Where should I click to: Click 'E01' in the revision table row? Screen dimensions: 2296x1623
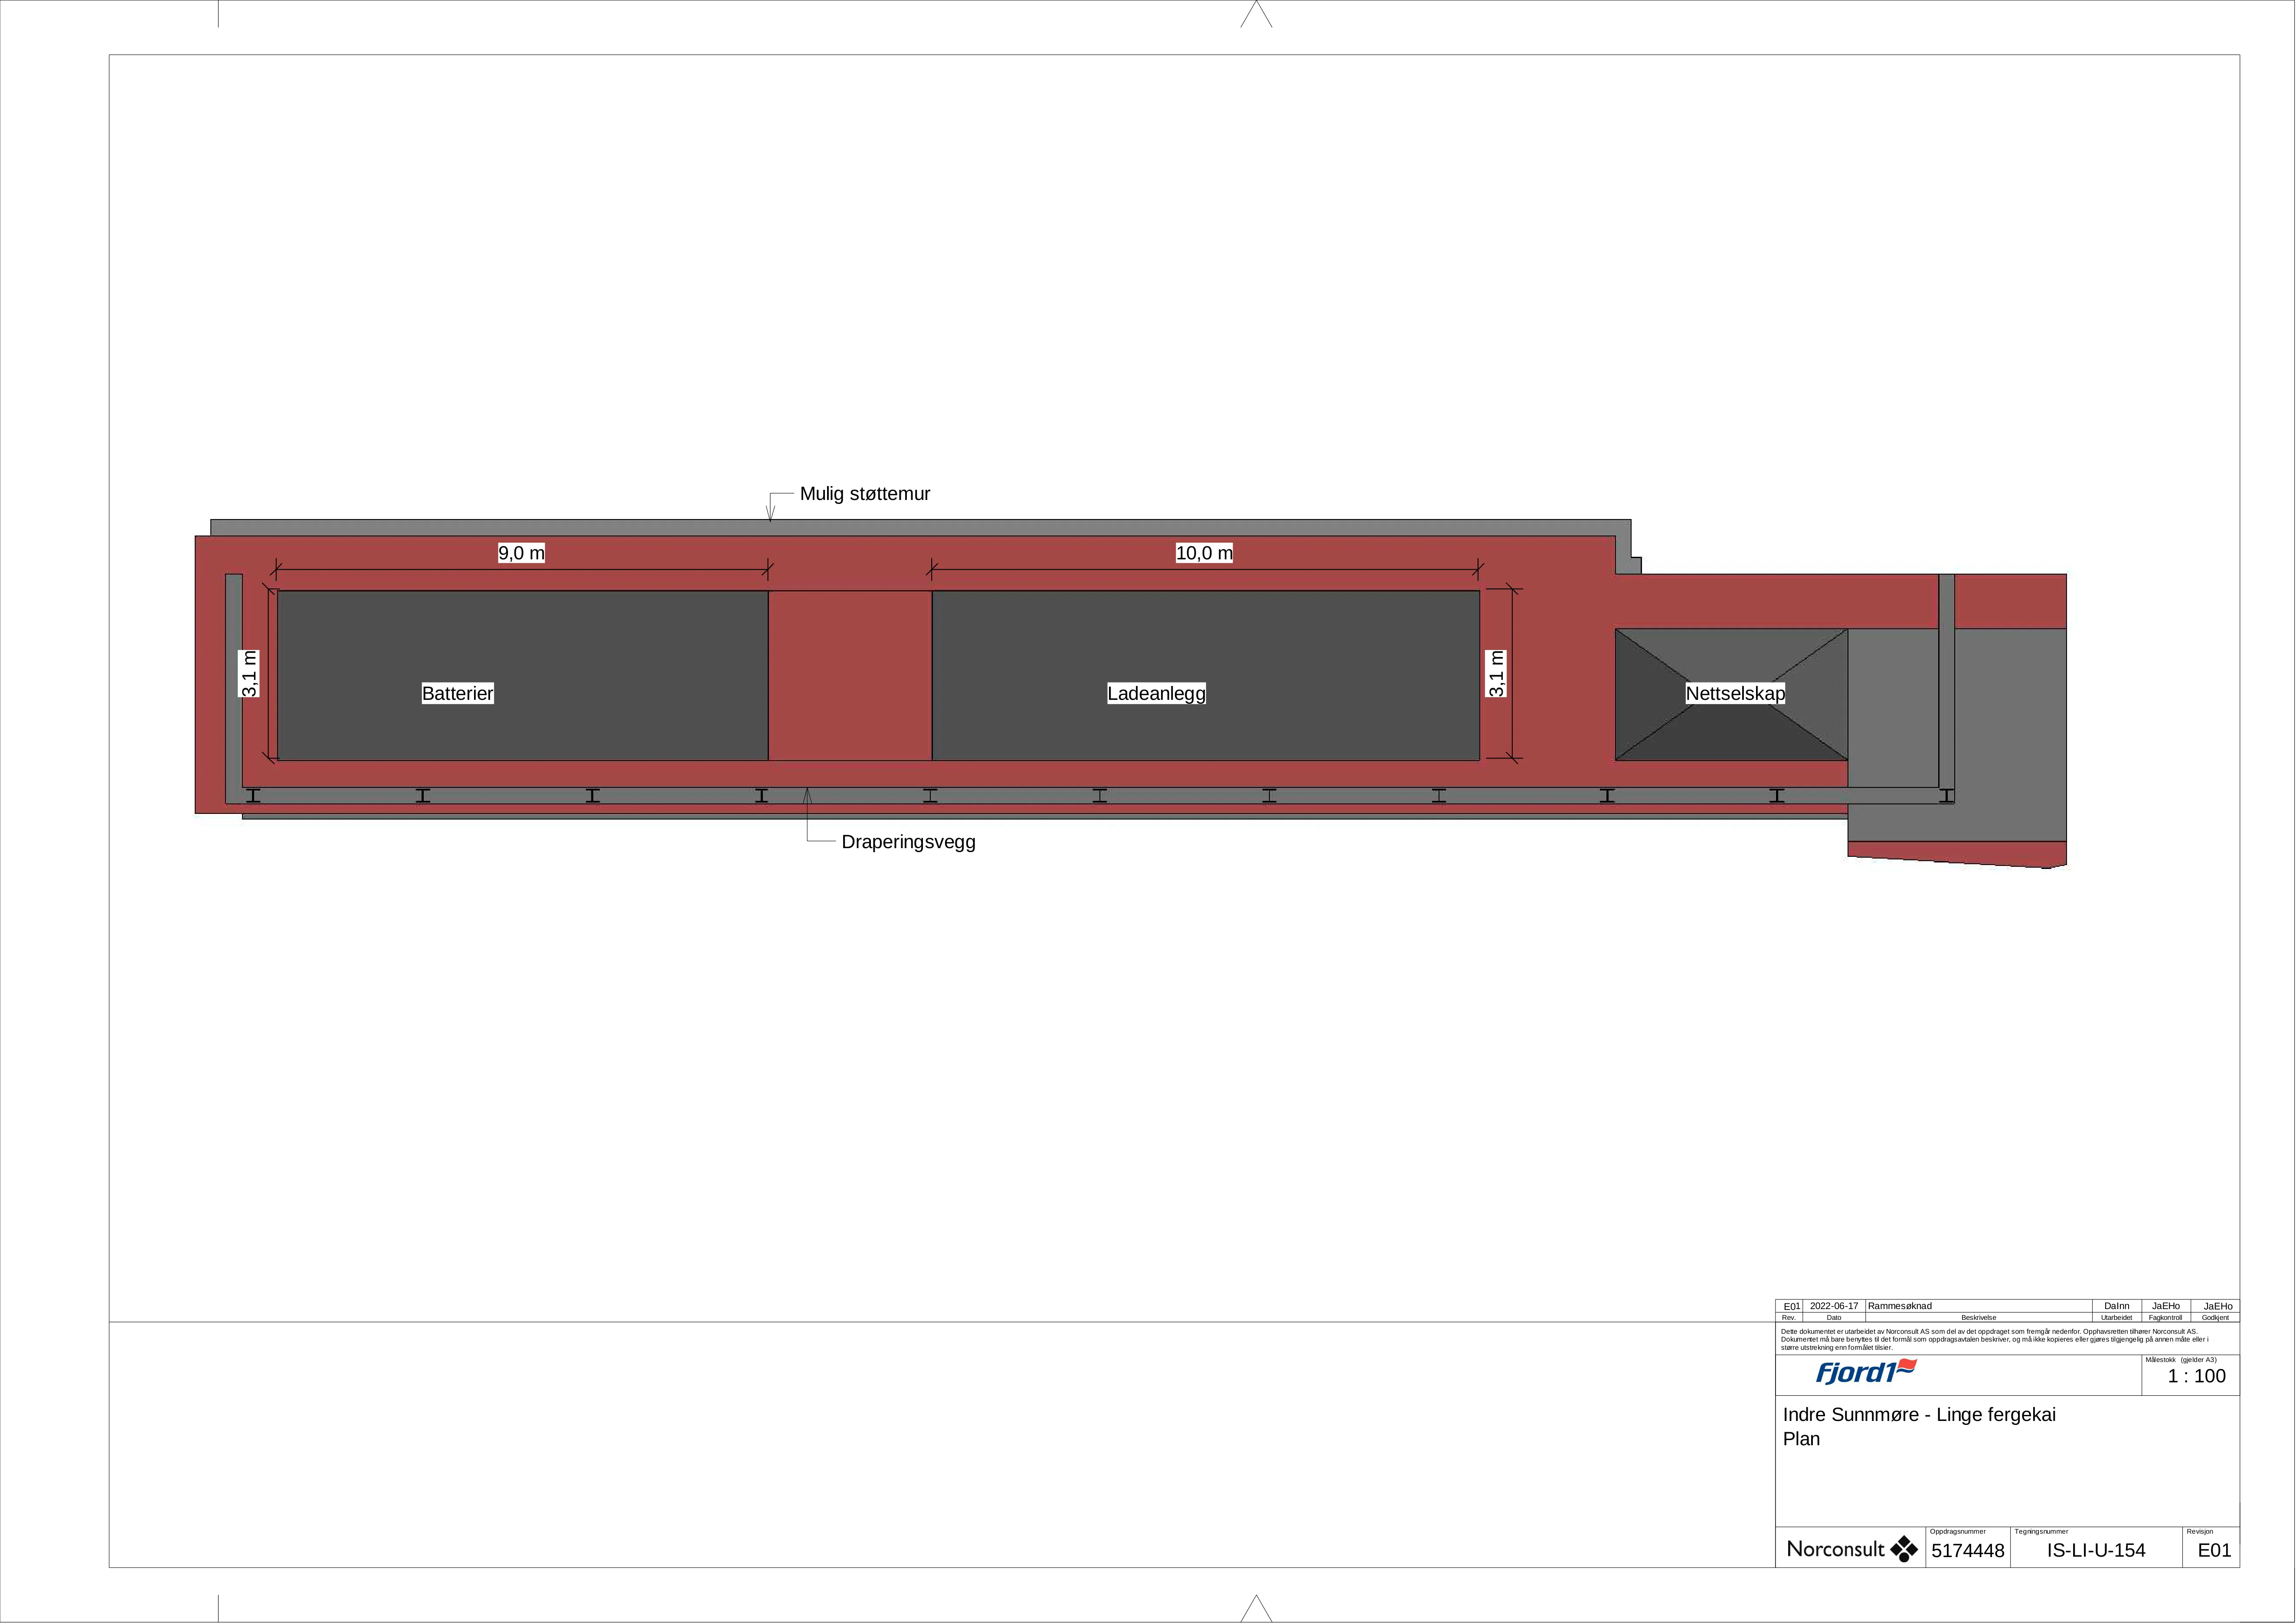tap(1792, 1306)
